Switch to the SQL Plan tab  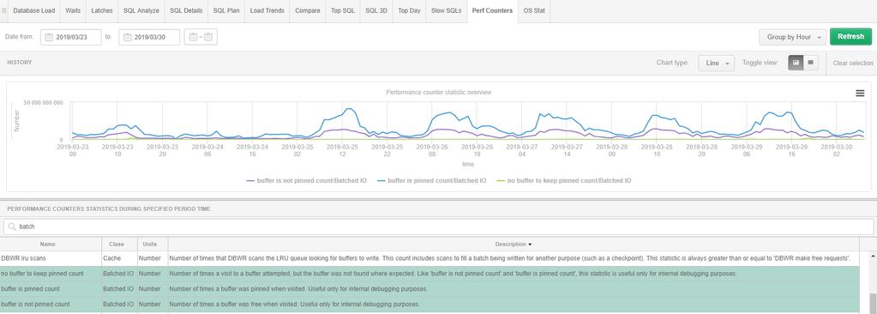(226, 10)
